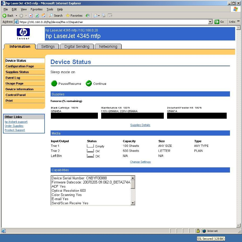Click the Mail envelope icon
Viewport: 242px width, 242px height.
(95, 16)
